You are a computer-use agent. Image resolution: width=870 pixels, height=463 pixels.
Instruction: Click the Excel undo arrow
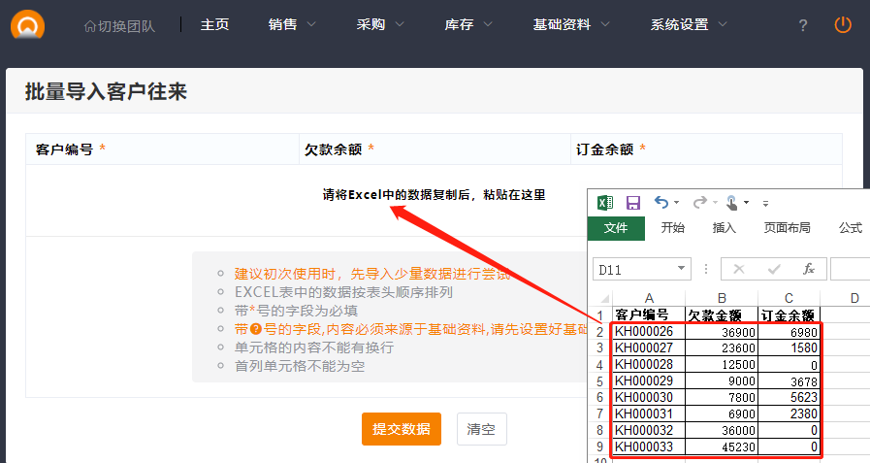[x=661, y=203]
